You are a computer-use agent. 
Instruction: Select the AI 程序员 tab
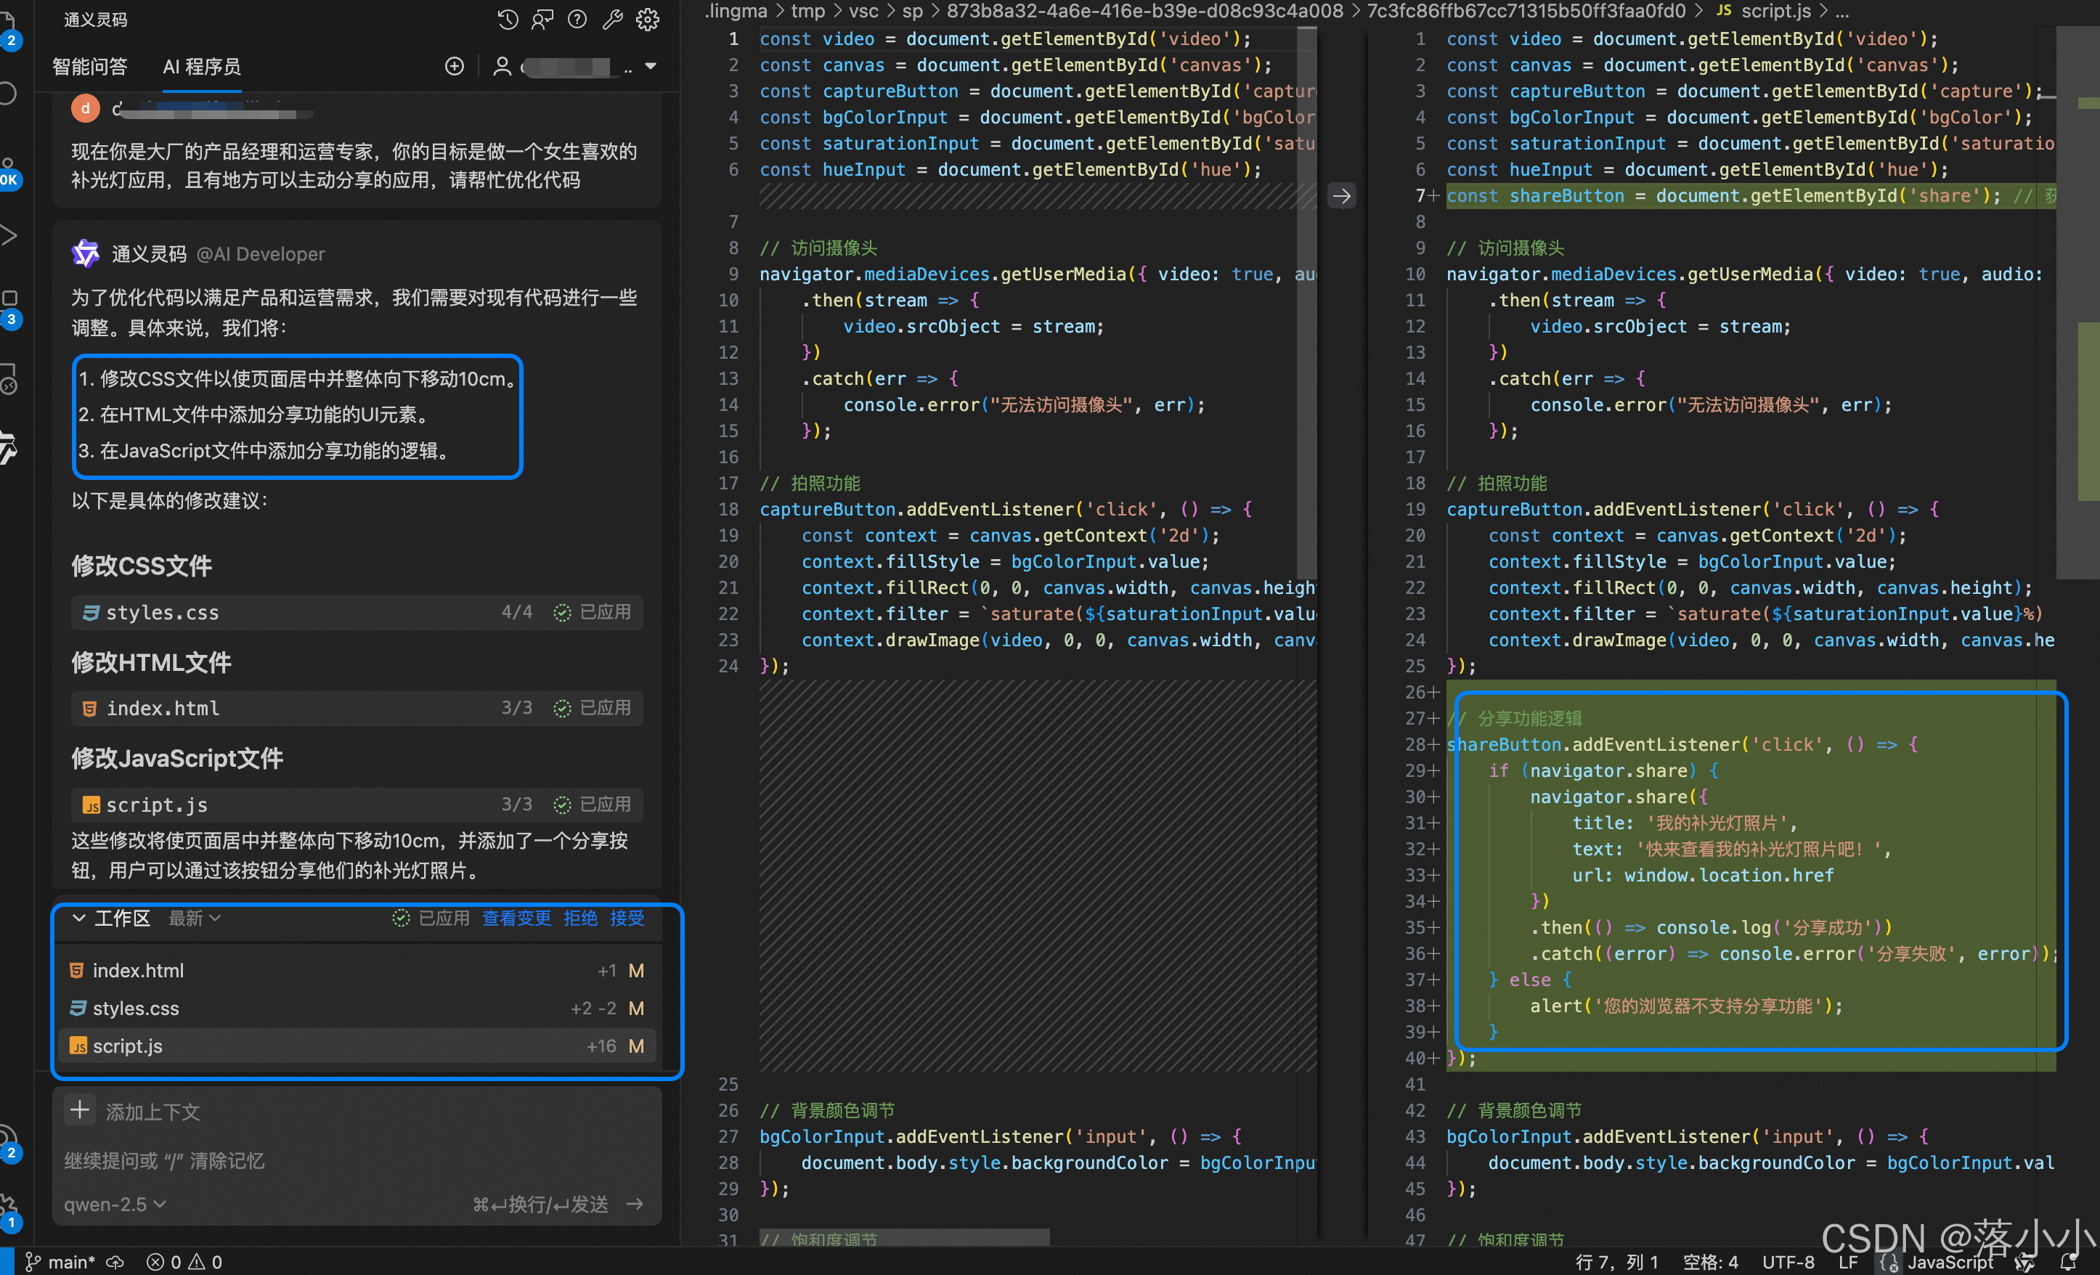click(202, 67)
